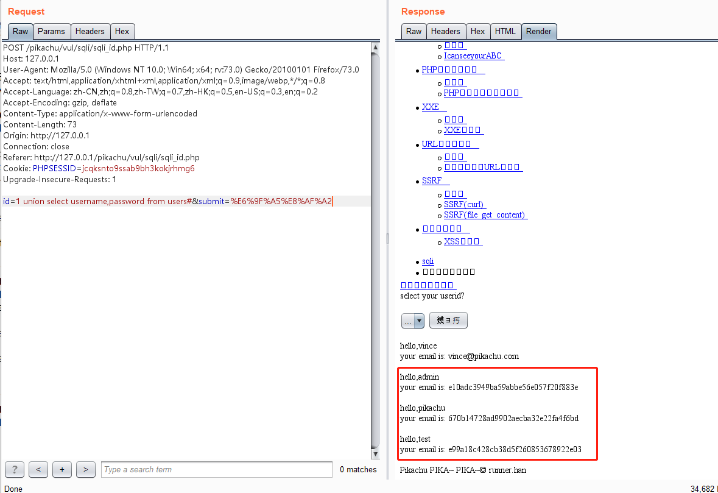
Task: Click the plus search options button
Action: [x=62, y=469]
